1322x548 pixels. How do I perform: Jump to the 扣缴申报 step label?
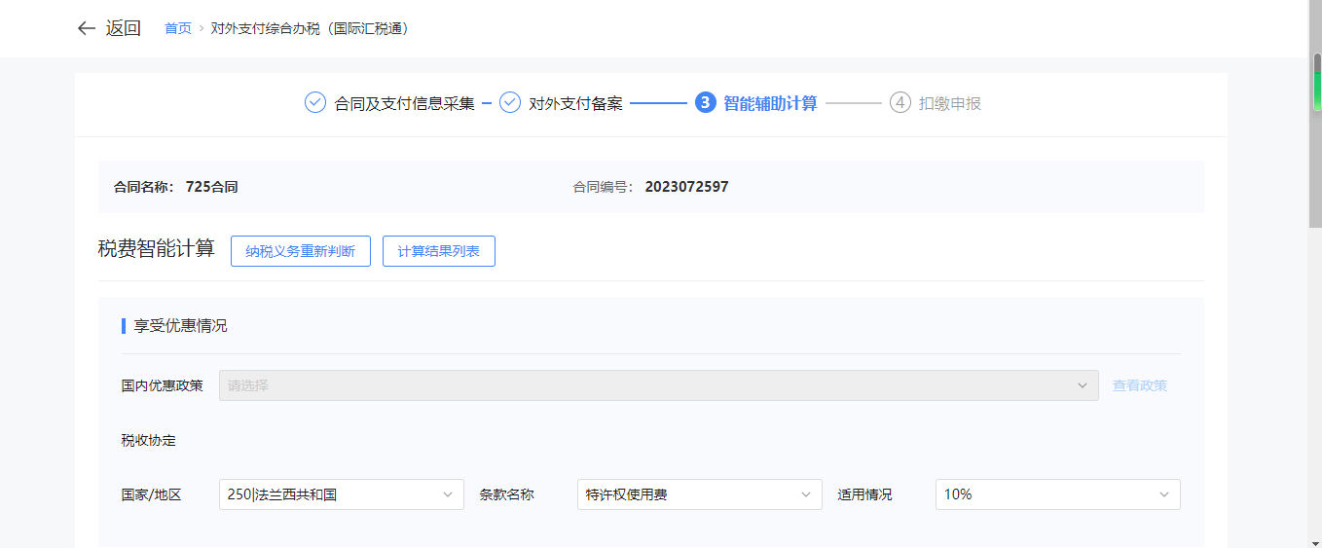click(949, 103)
